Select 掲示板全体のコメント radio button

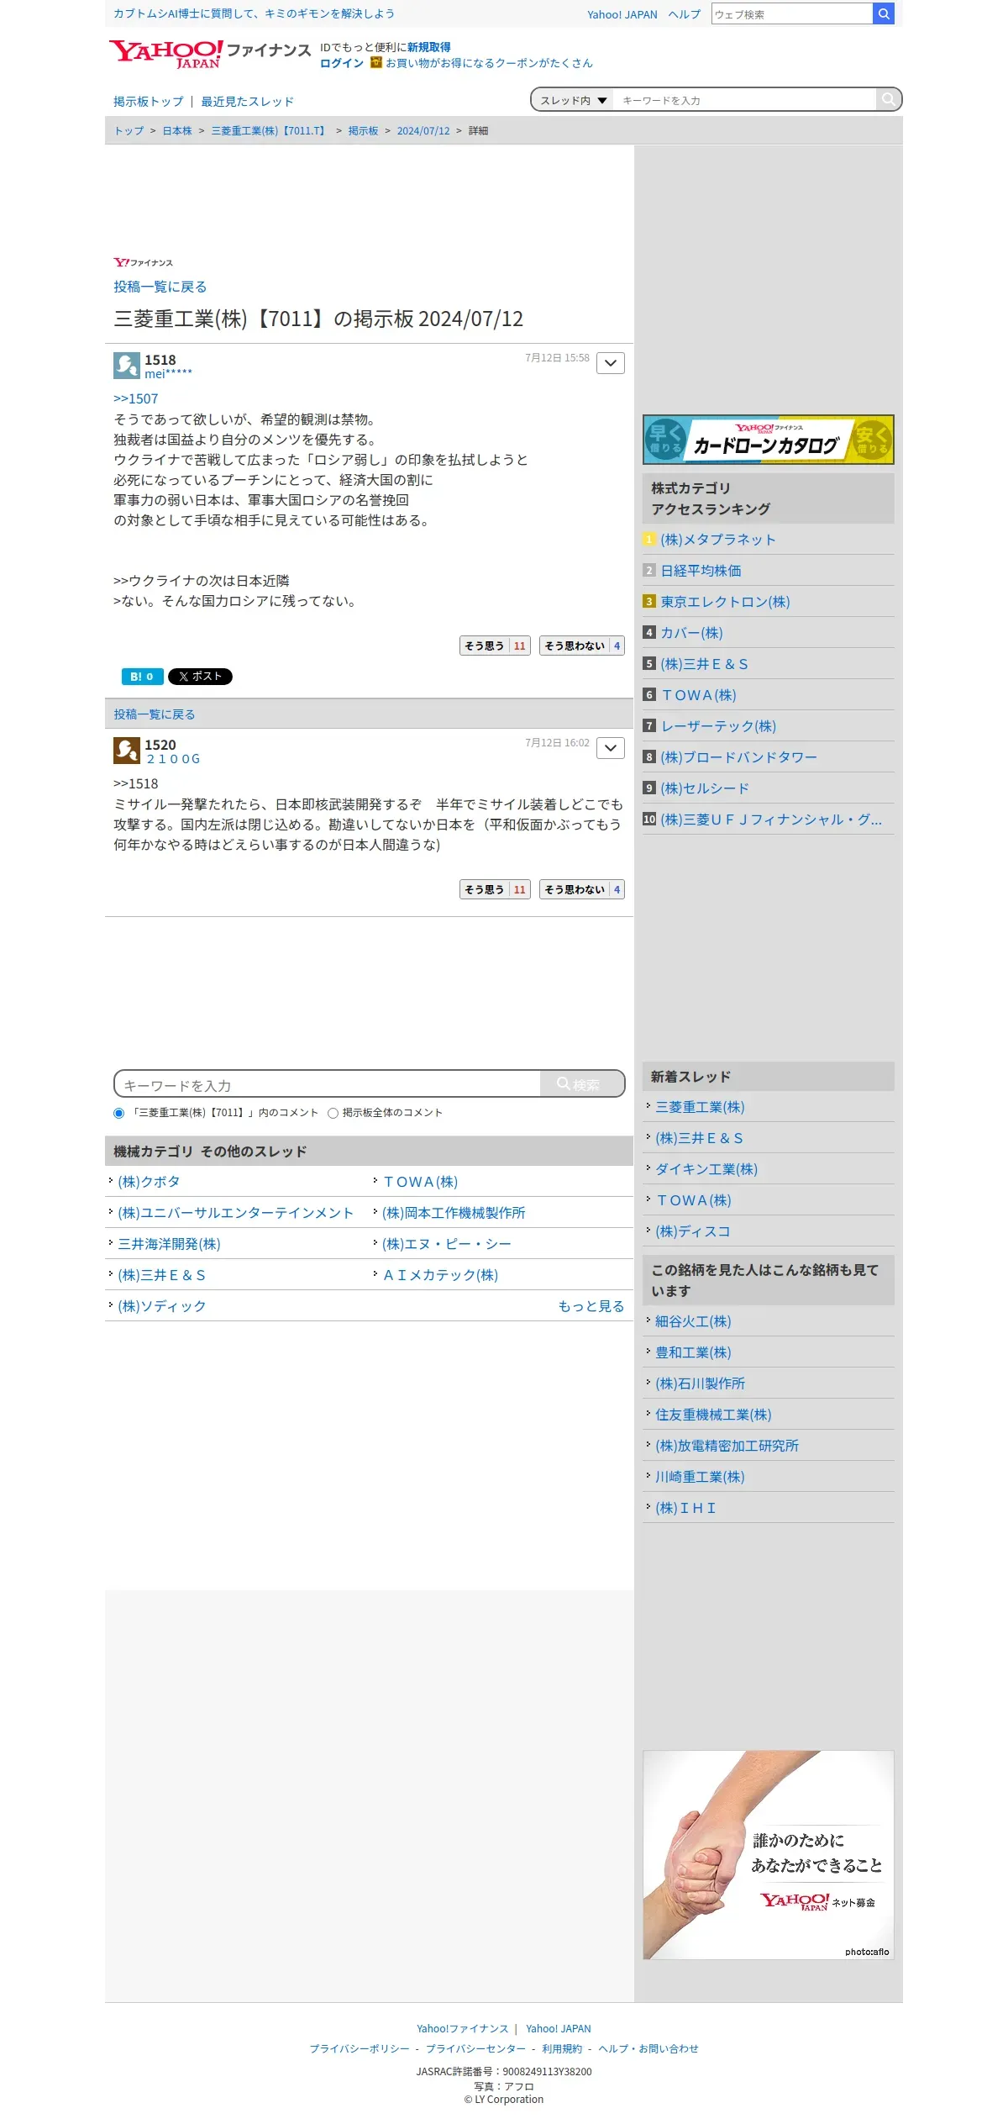tap(333, 1113)
